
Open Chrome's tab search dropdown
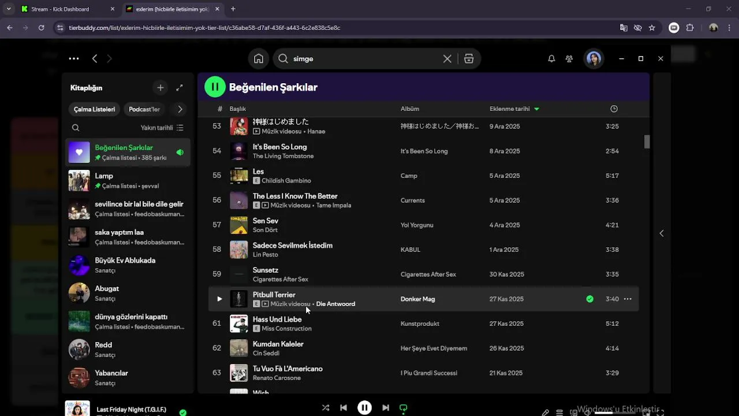point(8,9)
